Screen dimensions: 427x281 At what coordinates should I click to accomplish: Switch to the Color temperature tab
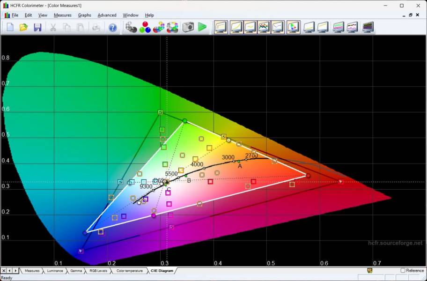(129, 271)
